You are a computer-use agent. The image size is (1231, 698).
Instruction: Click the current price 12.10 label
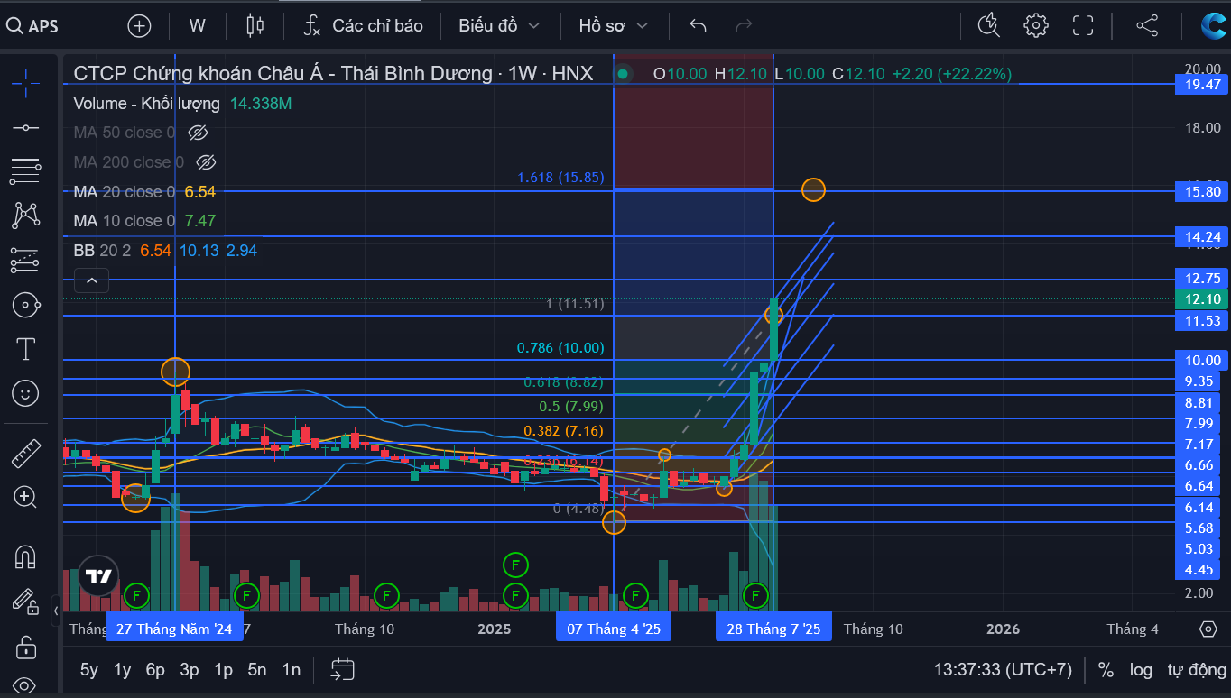(x=1202, y=299)
